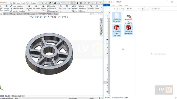Switch to the SOLIDWORKS Add-Ins tab
Image resolution: width=177 pixels, height=99 pixels.
pyautogui.click(x=45, y=14)
